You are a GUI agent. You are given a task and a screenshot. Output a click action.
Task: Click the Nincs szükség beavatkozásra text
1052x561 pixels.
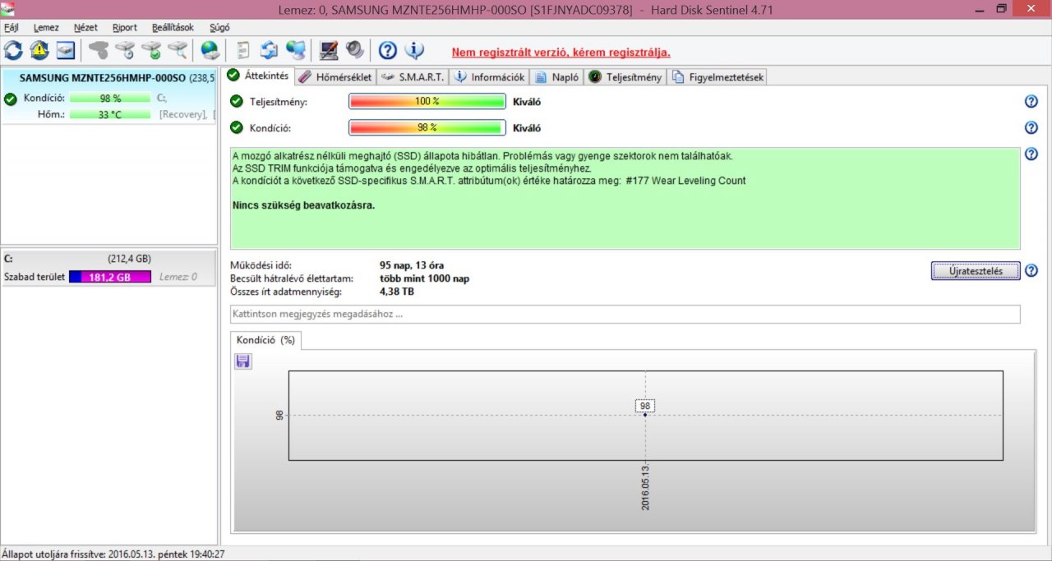(304, 204)
